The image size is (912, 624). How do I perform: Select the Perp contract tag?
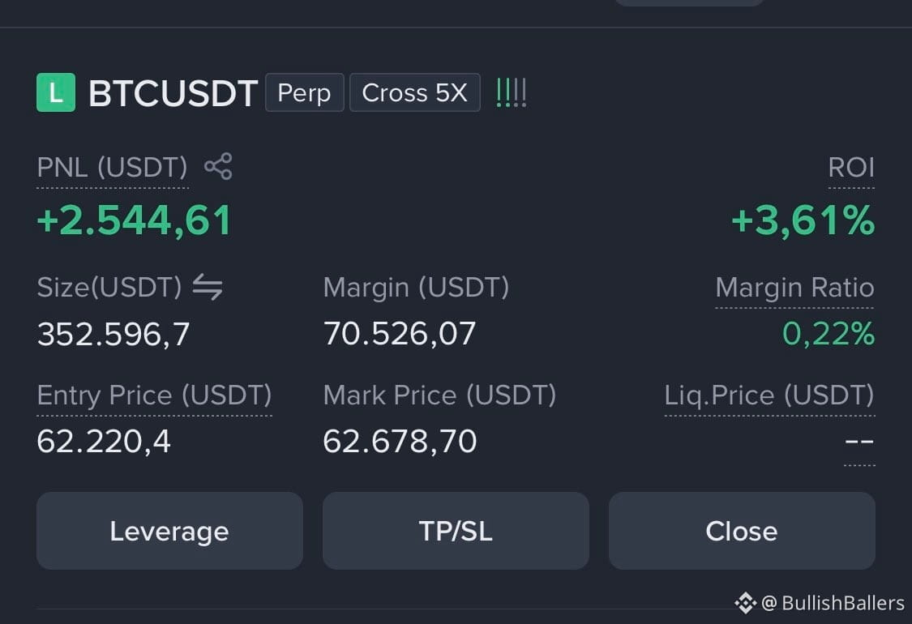click(x=304, y=92)
